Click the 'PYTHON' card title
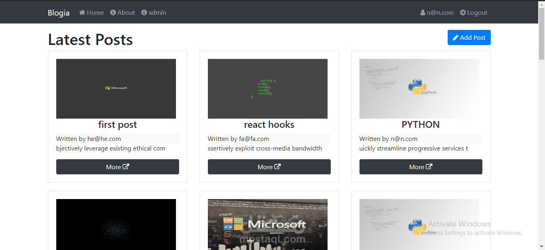Image resolution: width=545 pixels, height=250 pixels. 421,125
